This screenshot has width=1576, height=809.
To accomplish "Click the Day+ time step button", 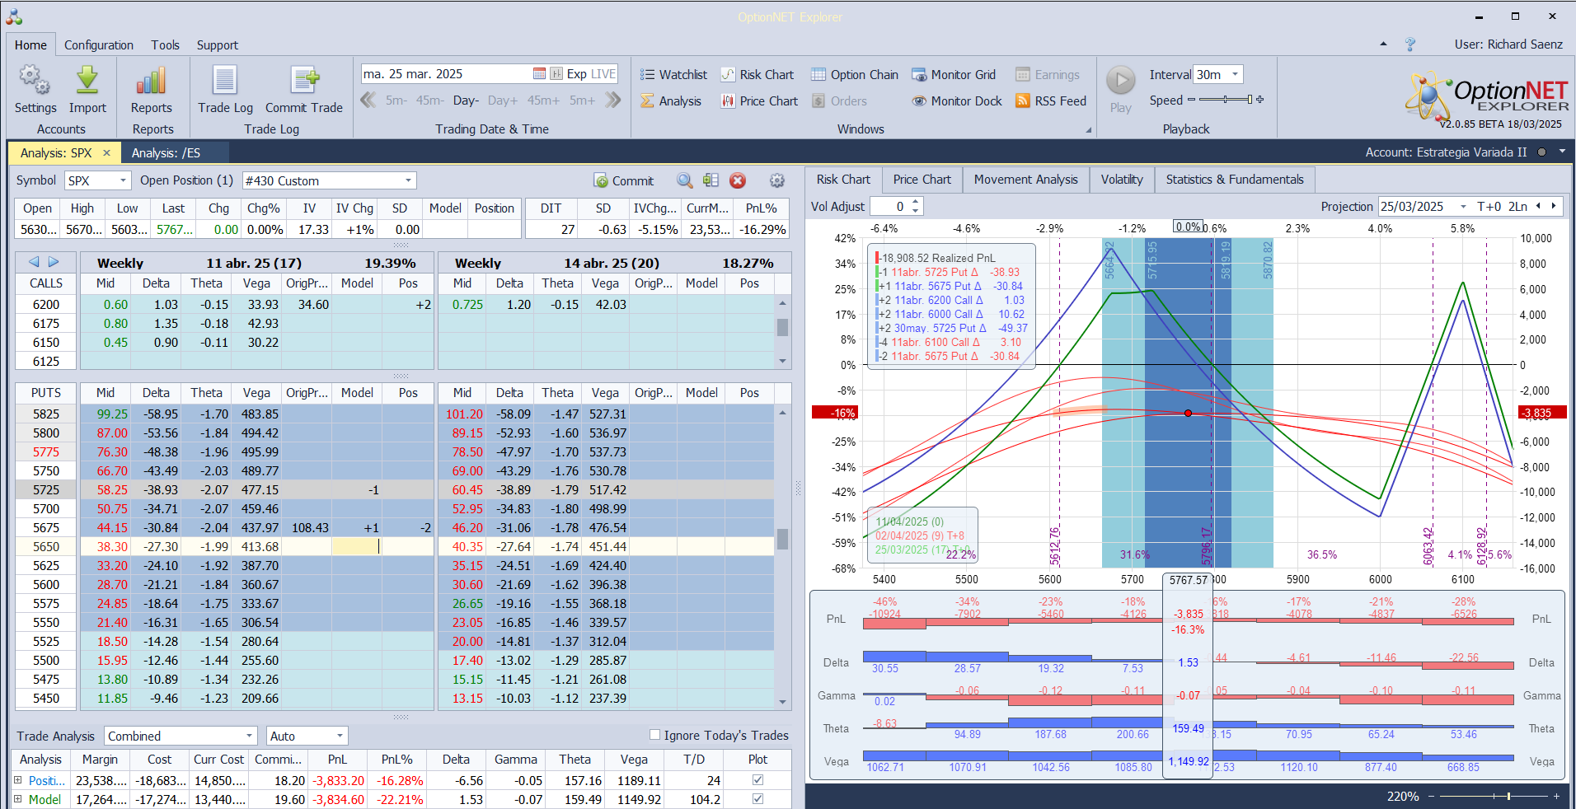I will (x=503, y=101).
